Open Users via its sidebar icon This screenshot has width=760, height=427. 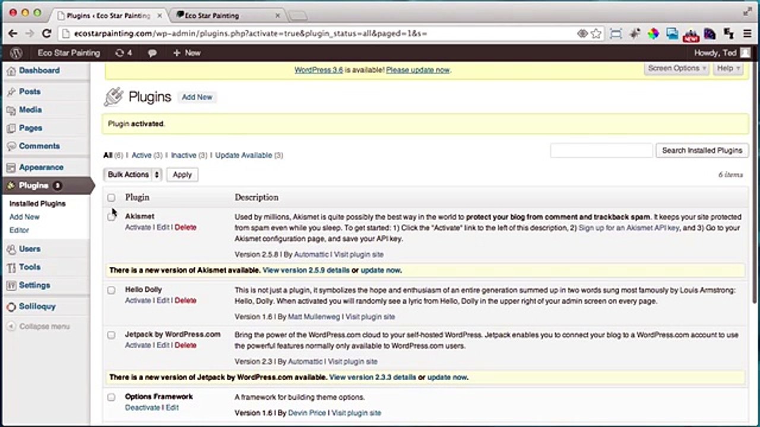11,250
